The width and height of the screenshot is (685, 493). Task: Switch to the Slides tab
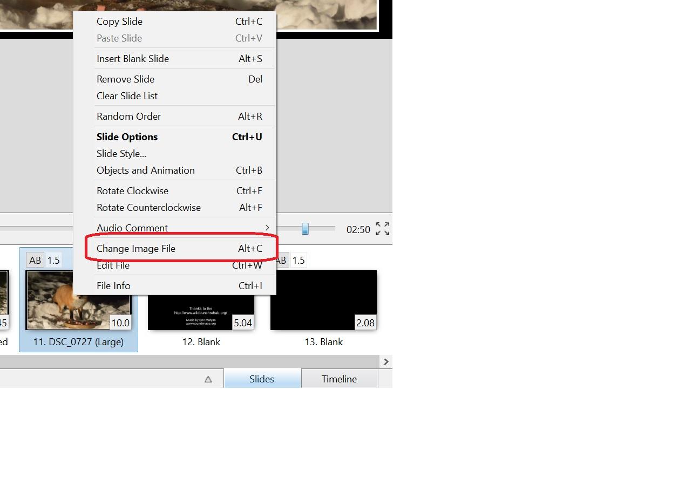[x=262, y=379]
